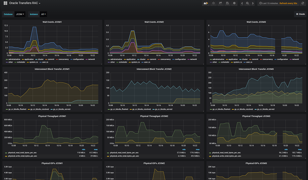The image size is (308, 180).
Task: Toggle gc_cr_blocks_received in Interconnect JCOM1 legend
Action: click(40, 109)
